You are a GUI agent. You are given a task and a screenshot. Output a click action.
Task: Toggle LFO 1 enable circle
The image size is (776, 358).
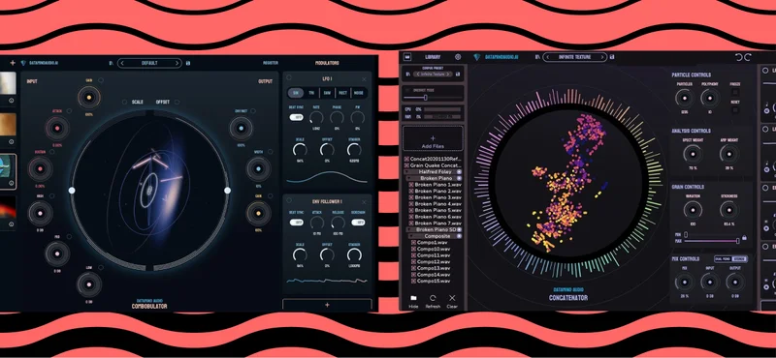point(289,77)
